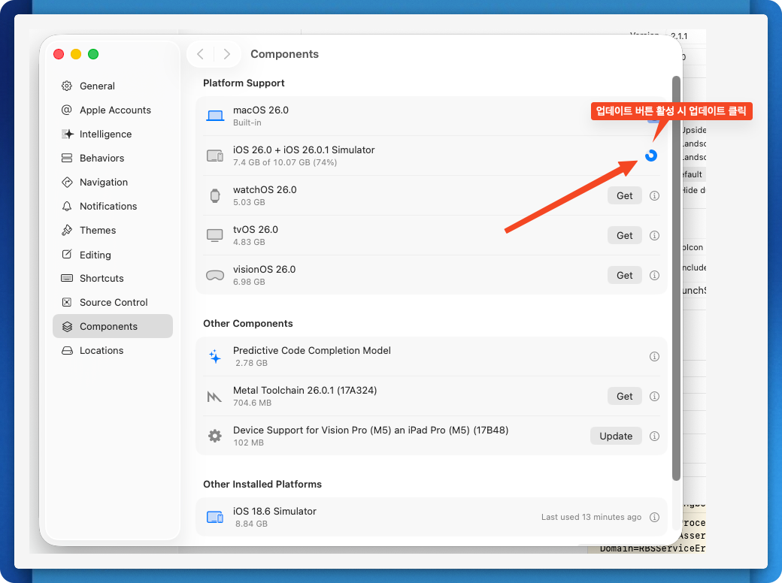
Task: Click the Components list vertical scrollbar
Action: (x=676, y=278)
